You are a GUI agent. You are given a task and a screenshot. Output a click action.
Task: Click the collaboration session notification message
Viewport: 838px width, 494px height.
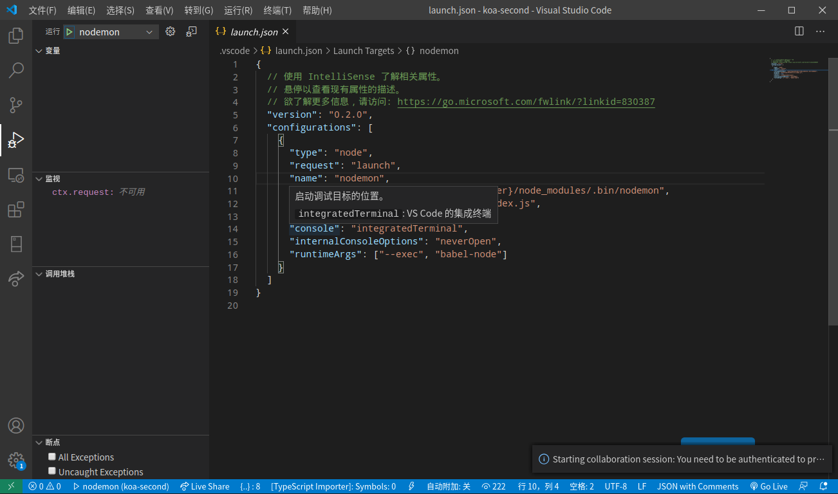pyautogui.click(x=688, y=459)
